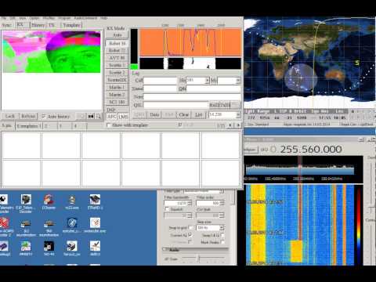The height and width of the screenshot is (282, 376).
Task: Switch to the History tab
Action: pos(38,25)
